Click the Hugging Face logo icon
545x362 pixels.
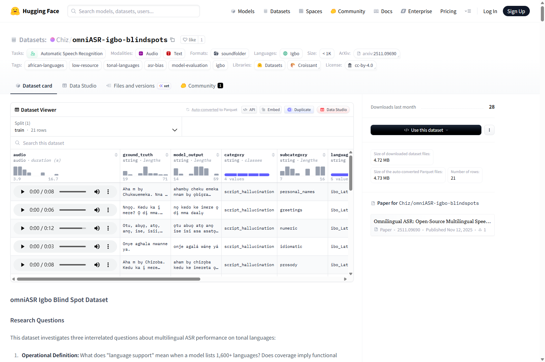(15, 11)
